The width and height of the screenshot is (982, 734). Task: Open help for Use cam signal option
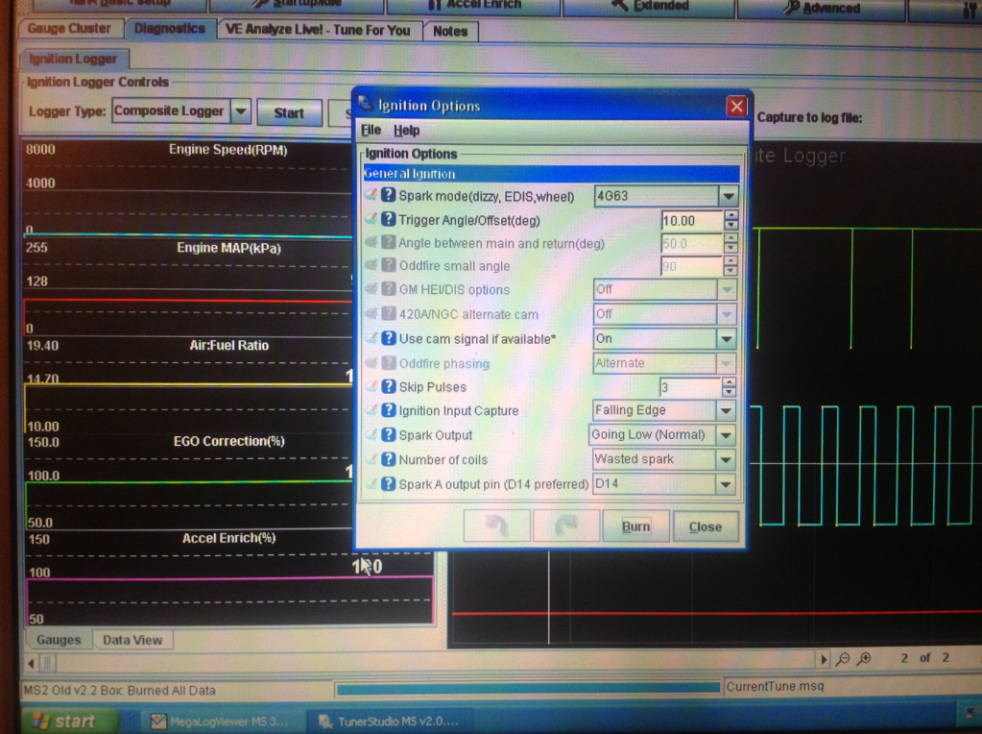[389, 338]
